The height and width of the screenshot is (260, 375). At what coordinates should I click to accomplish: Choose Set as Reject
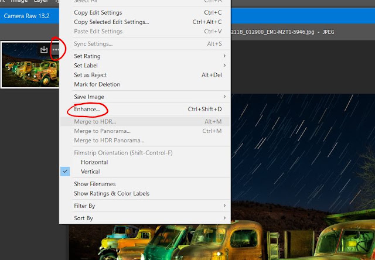[x=145, y=75]
